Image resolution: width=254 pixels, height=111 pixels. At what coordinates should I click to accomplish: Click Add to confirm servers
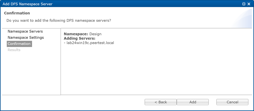193,102
